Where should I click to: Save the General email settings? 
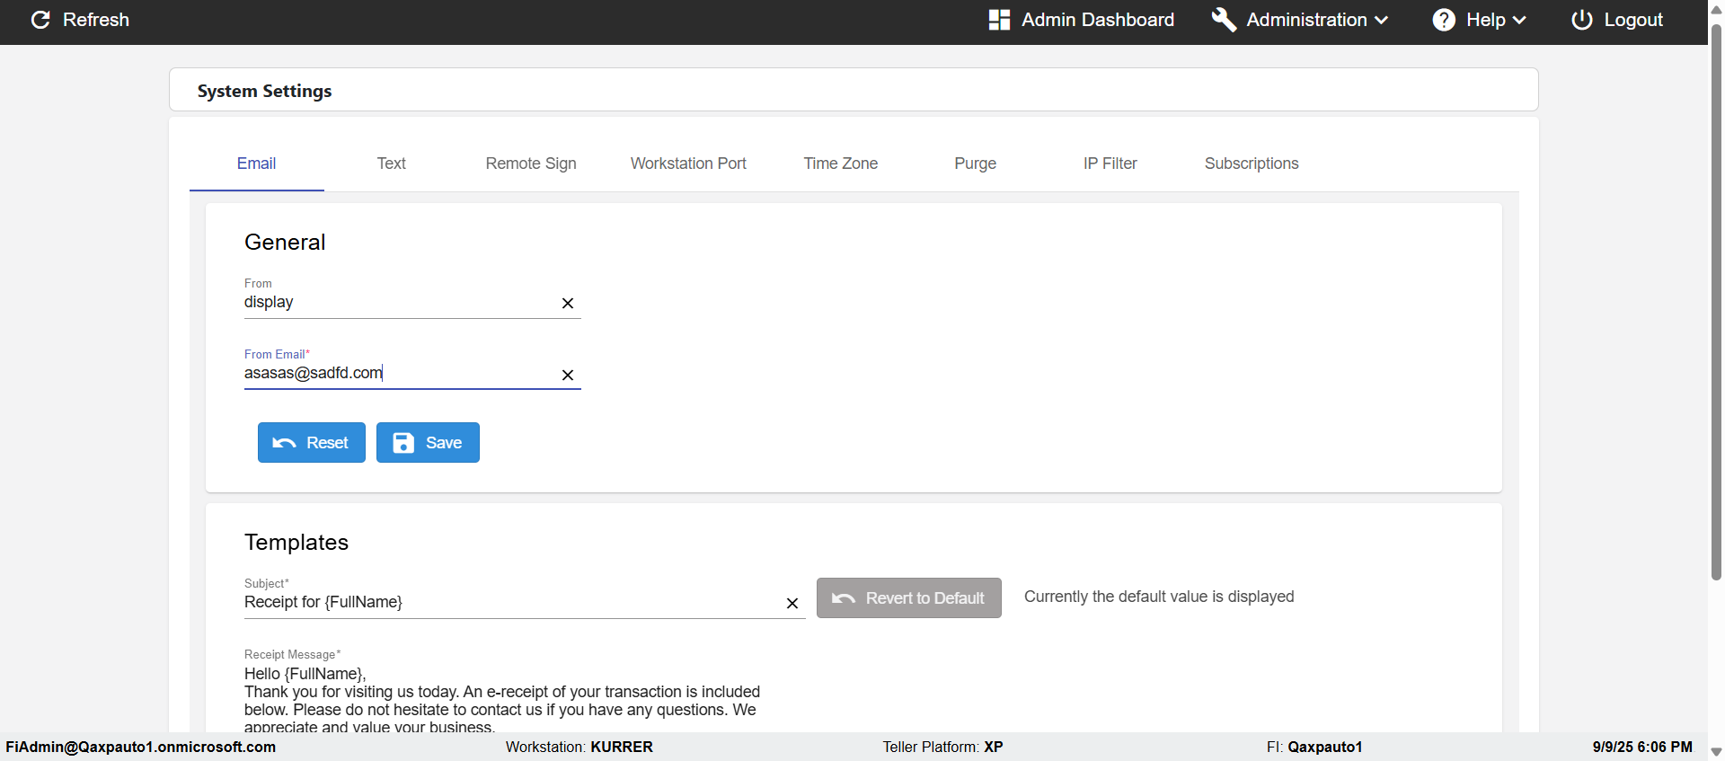click(x=428, y=443)
